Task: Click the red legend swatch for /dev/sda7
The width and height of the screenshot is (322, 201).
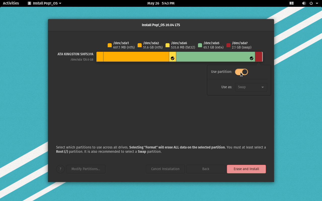Action: [228, 45]
